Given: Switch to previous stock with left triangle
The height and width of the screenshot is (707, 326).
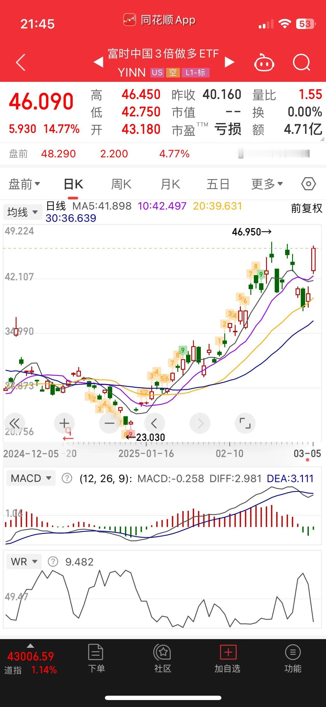Looking at the screenshot, I should (99, 62).
